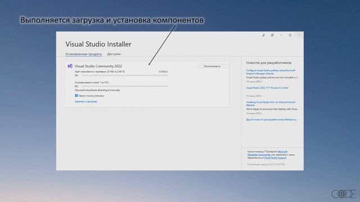Viewport: 360px width, 202px height.
Task: Open the feedback icon in title bar
Action: pos(272,35)
